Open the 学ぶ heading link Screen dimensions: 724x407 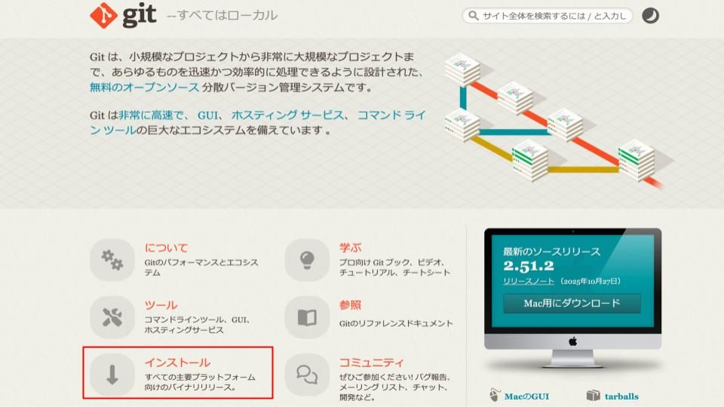coord(350,248)
